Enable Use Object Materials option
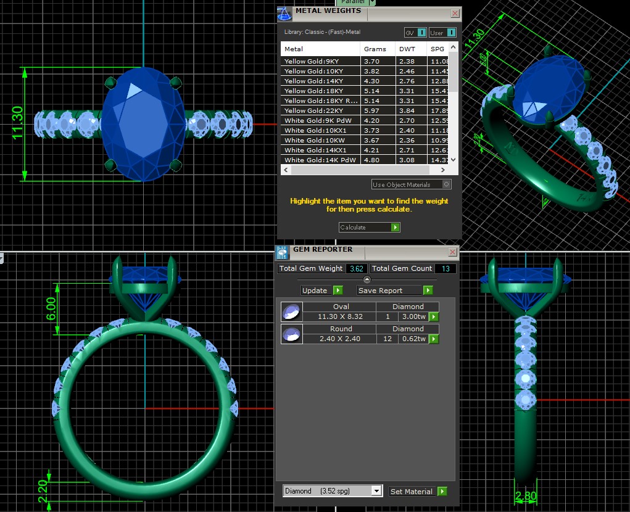The height and width of the screenshot is (512, 630). 447,184
